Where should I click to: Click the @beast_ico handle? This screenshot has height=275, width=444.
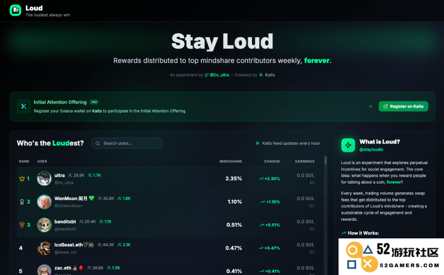click(65, 252)
